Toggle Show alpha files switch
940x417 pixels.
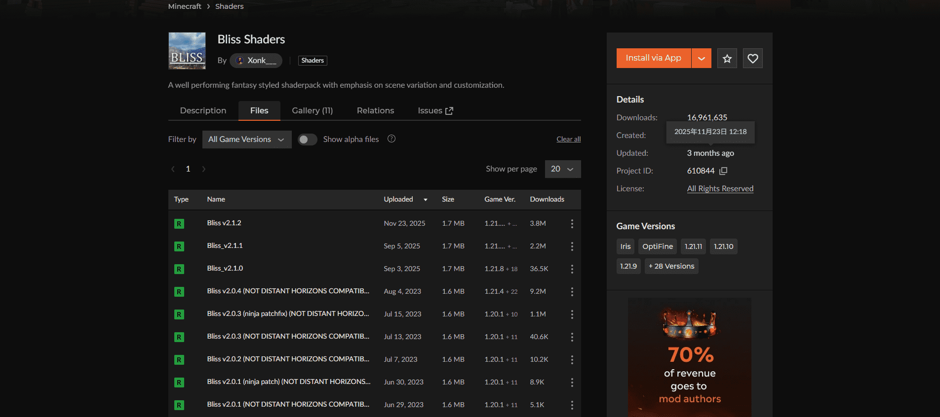[307, 139]
